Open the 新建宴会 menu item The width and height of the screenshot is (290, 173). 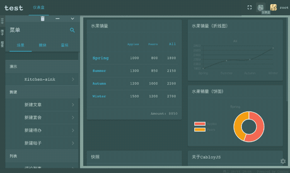[x=42, y=118]
